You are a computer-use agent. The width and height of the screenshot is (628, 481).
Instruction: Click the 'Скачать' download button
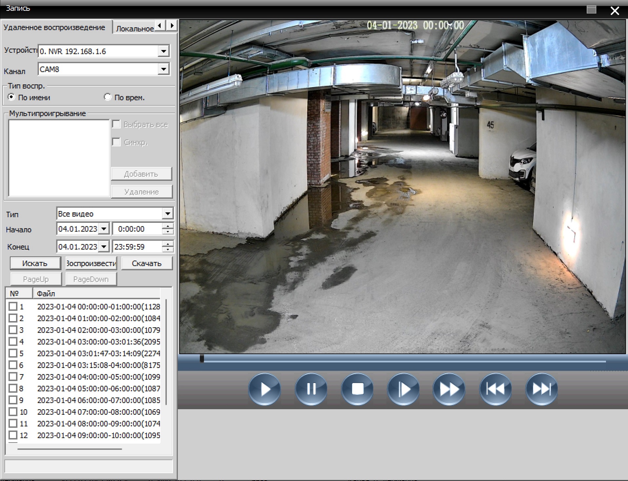click(x=147, y=263)
